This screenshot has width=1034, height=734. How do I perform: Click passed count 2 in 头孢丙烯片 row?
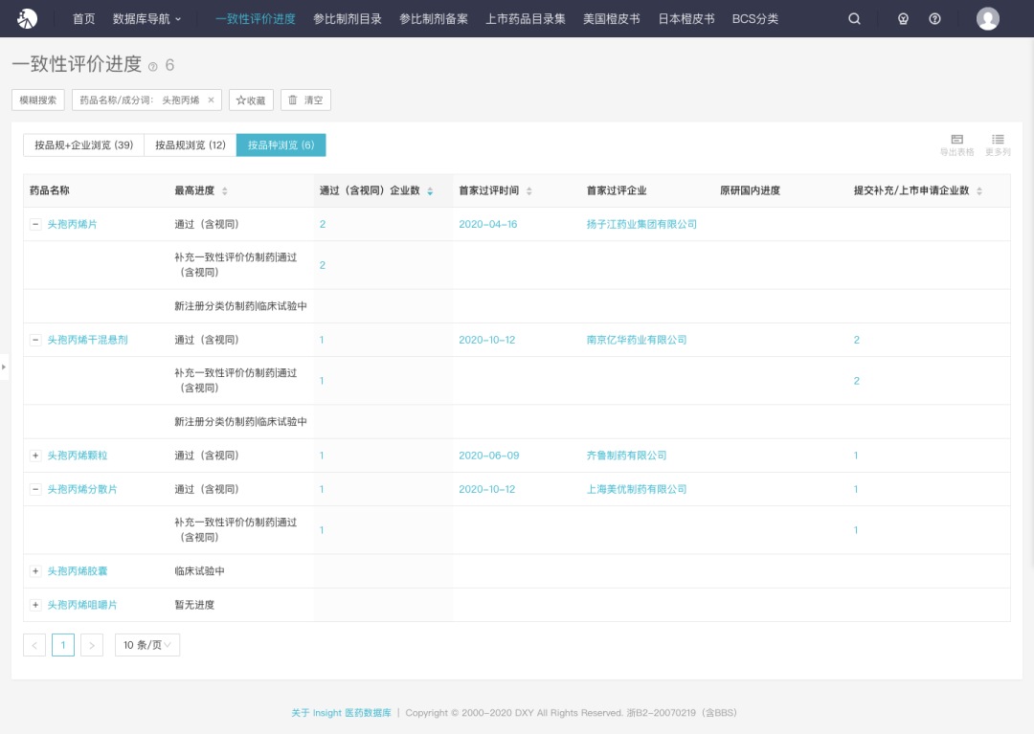pyautogui.click(x=323, y=225)
